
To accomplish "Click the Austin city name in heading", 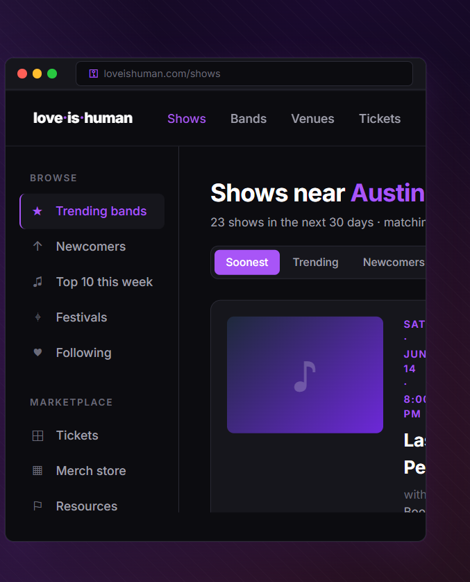I will [387, 193].
